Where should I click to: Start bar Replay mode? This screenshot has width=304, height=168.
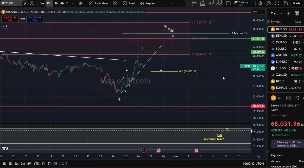pyautogui.click(x=147, y=3)
